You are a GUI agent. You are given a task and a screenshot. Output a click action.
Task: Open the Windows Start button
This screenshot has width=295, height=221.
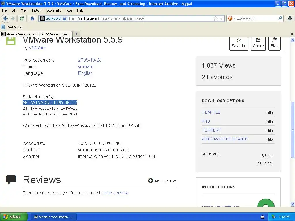(14, 217)
